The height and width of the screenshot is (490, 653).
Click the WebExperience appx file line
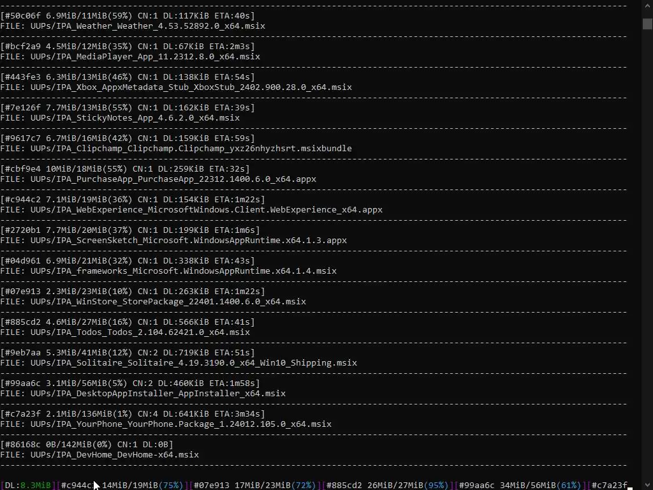tap(191, 209)
